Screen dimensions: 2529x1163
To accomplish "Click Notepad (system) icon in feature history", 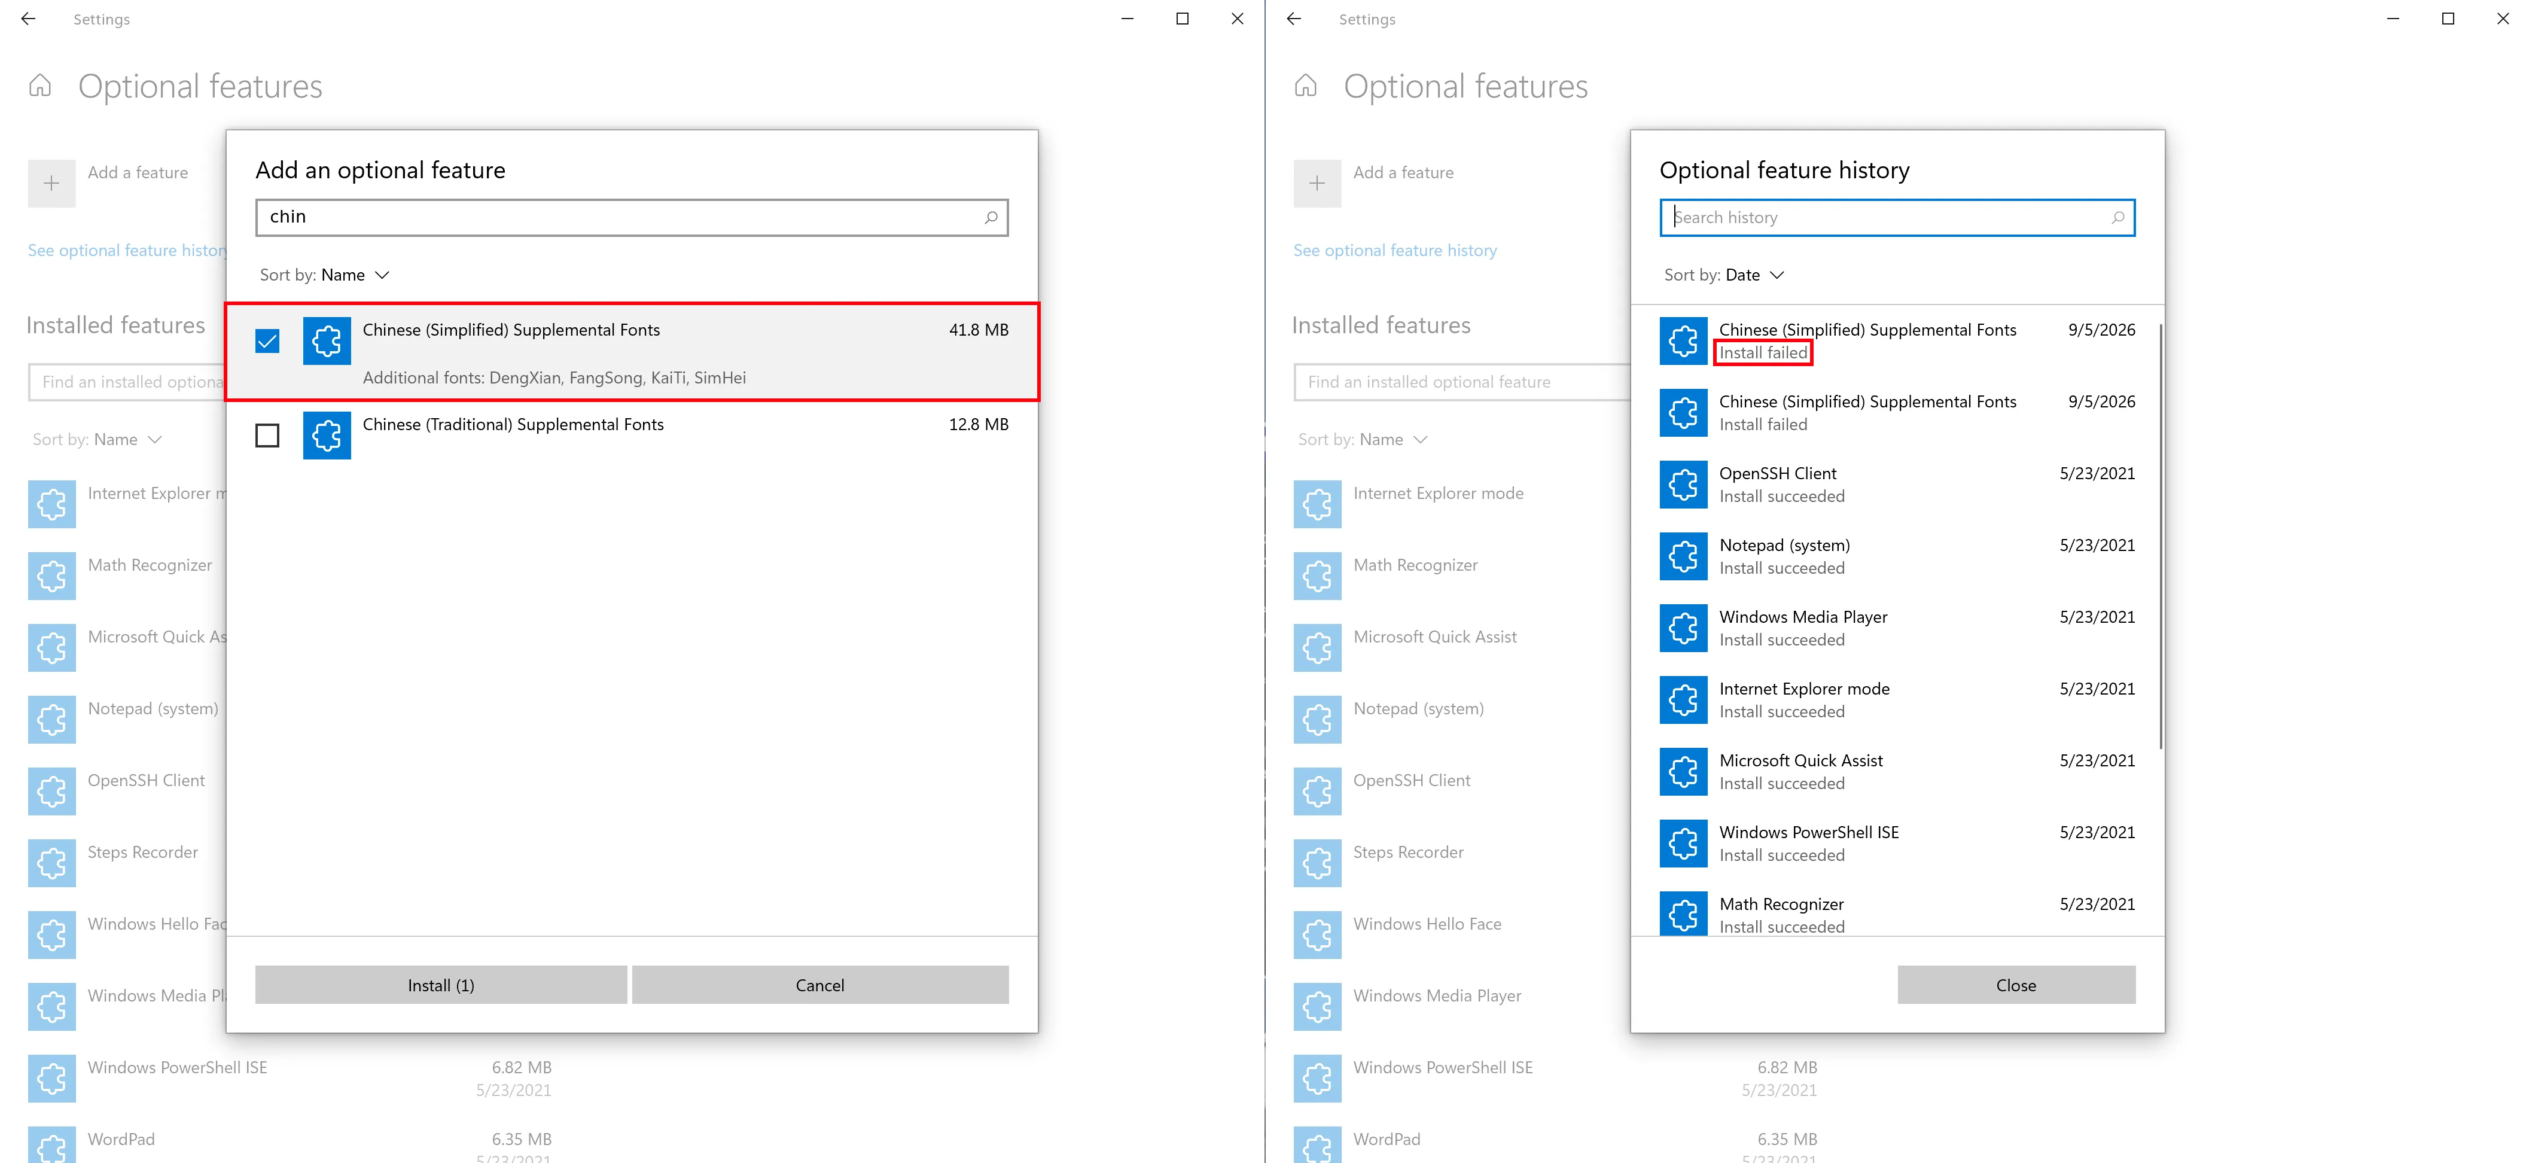I will point(1684,556).
